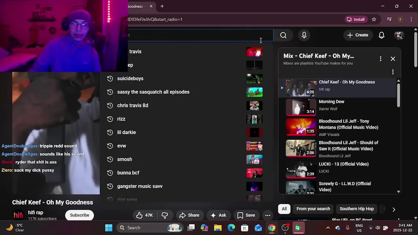Open the Chrome profile avatar

tap(400, 19)
